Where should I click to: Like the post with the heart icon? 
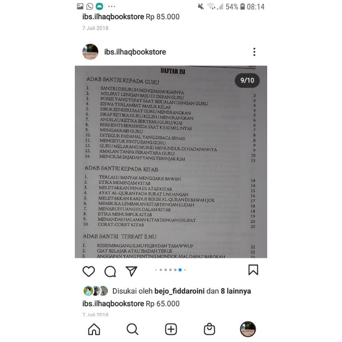[x=88, y=271]
